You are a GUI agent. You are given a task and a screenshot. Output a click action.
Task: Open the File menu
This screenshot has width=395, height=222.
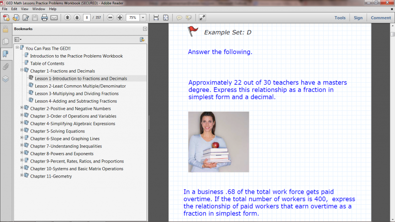(x=5, y=9)
